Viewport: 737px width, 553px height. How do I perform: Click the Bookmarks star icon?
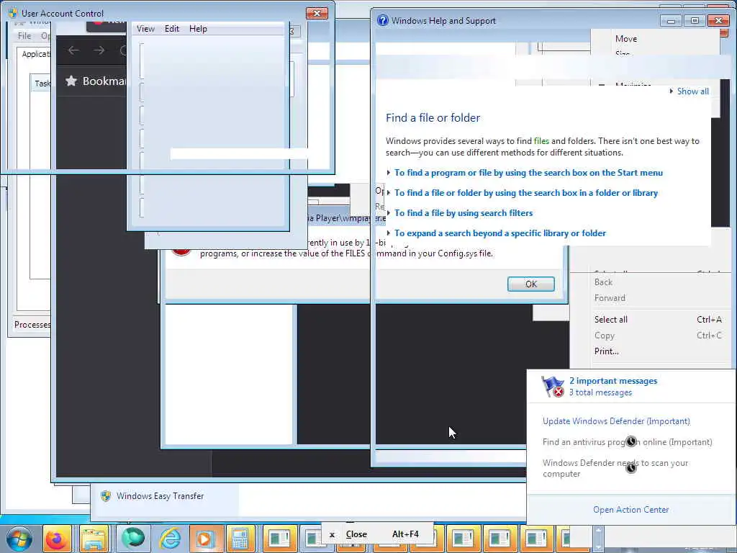(x=71, y=81)
